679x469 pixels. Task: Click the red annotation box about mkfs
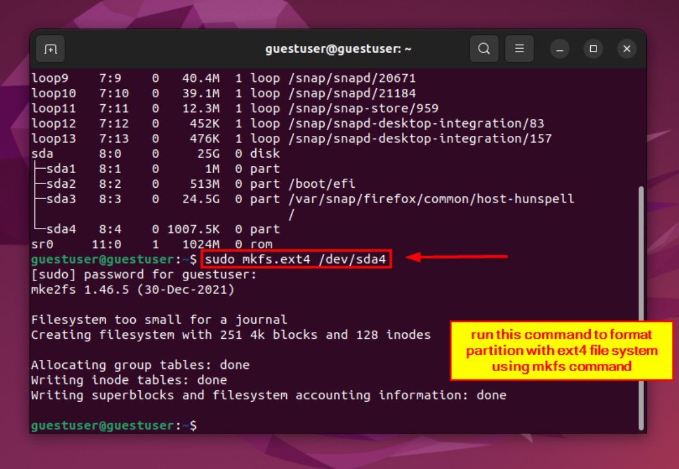pos(563,351)
